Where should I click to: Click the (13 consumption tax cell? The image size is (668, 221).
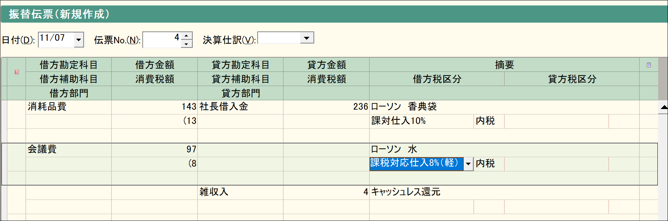155,121
